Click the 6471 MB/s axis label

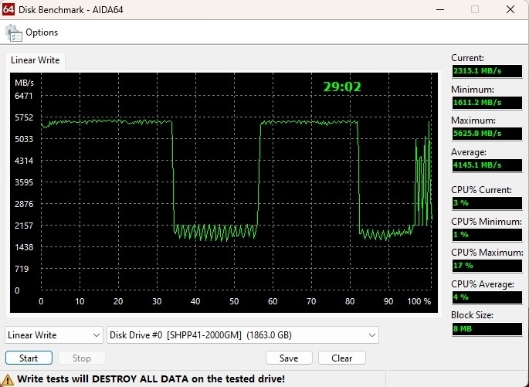coord(24,96)
